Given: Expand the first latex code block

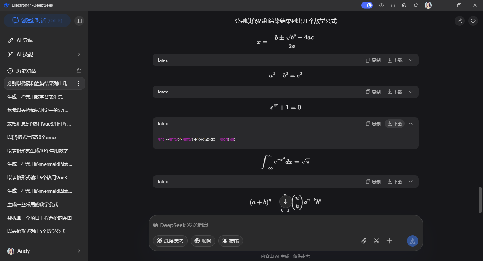Looking at the screenshot, I should [x=411, y=60].
